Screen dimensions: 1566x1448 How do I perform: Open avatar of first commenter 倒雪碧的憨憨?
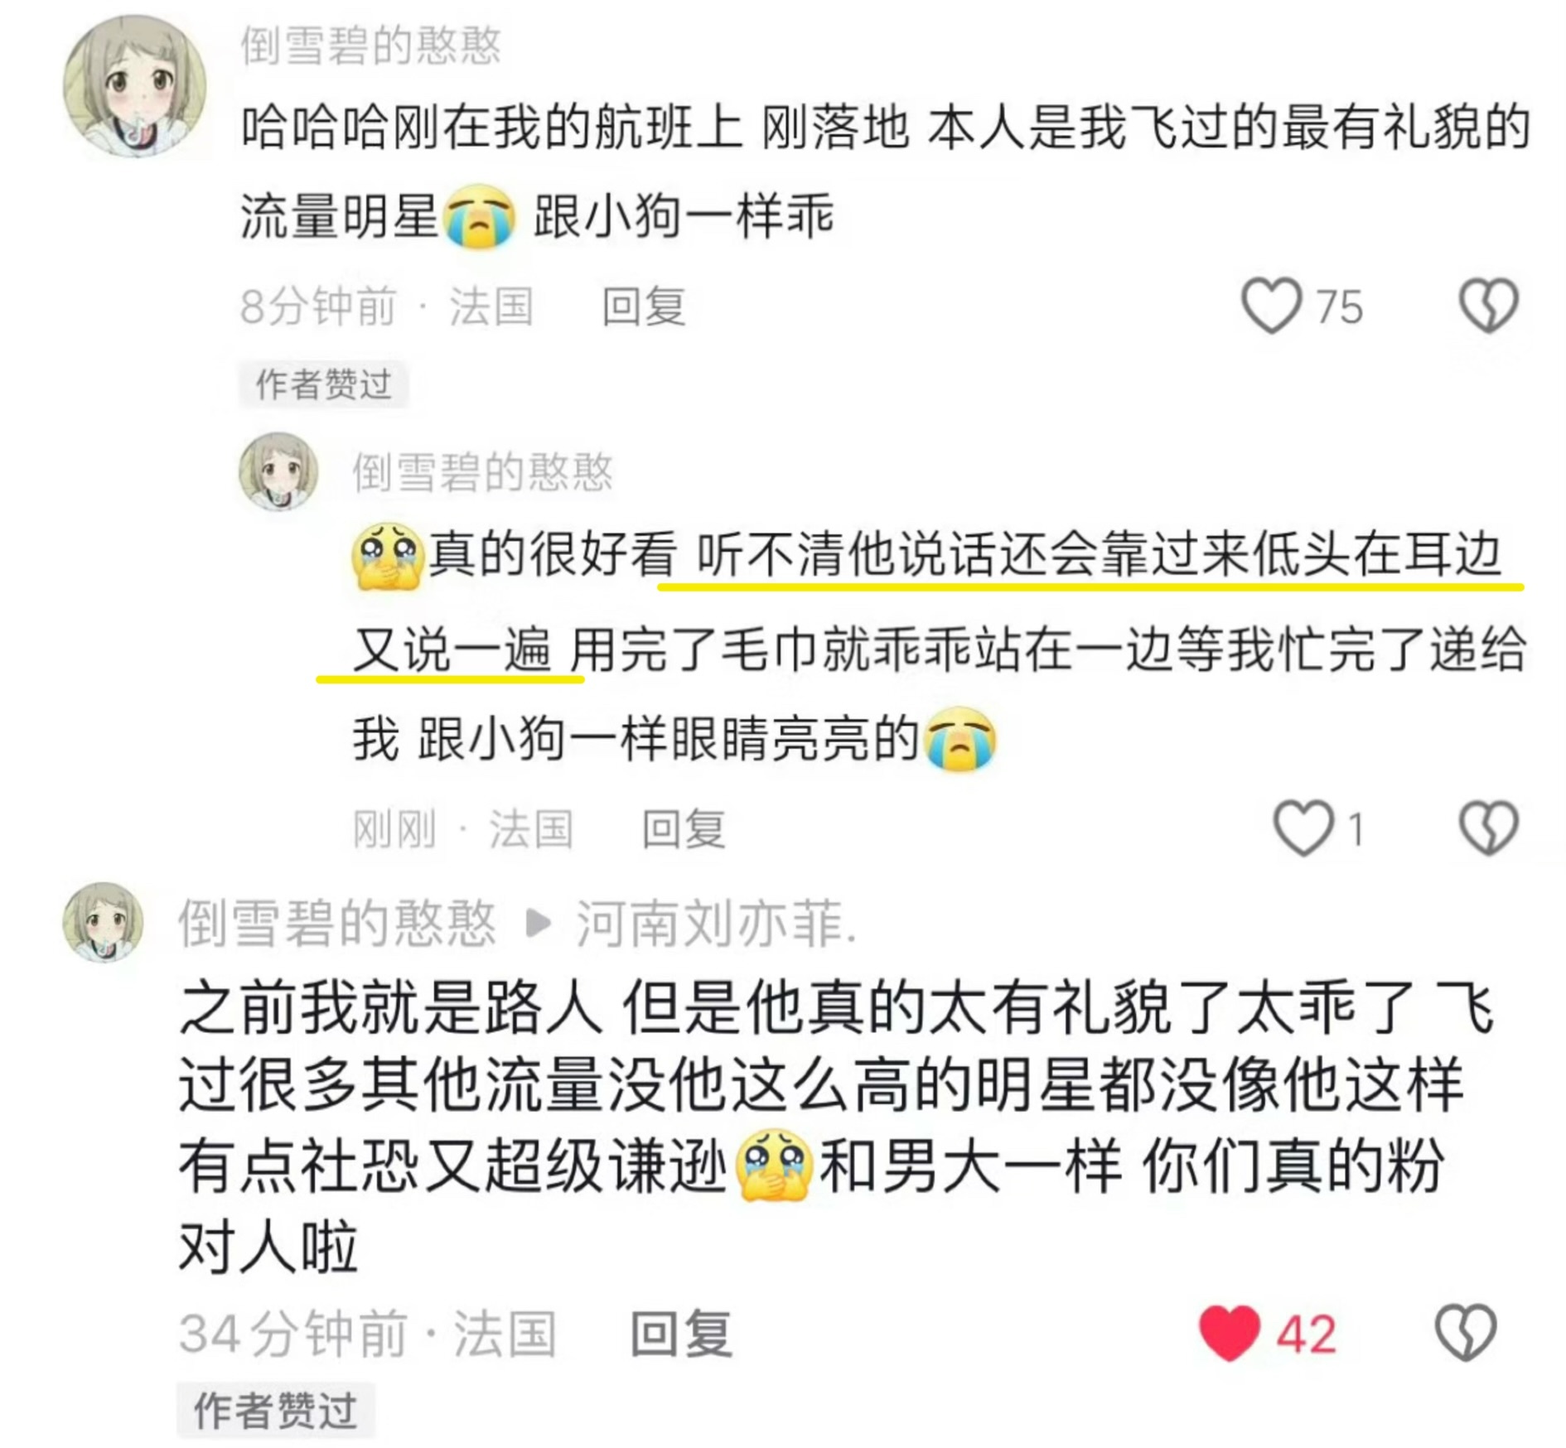[x=134, y=86]
